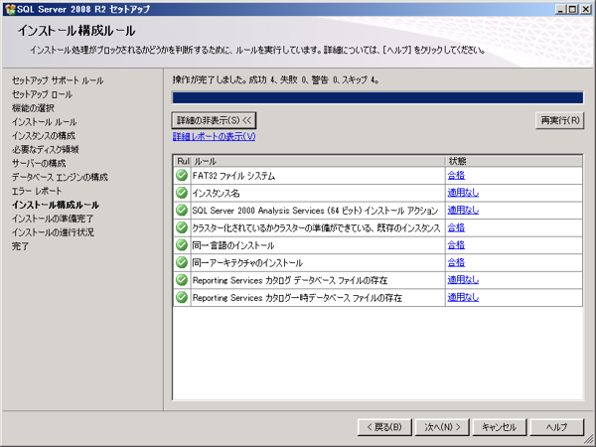The height and width of the screenshot is (447, 596).
Task: Open 適用なし link for Reporting Services カタログ データベース
Action: coord(463,280)
